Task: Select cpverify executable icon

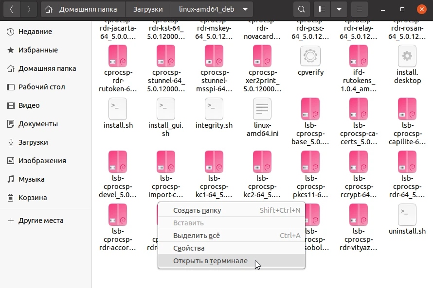Action: pos(310,56)
